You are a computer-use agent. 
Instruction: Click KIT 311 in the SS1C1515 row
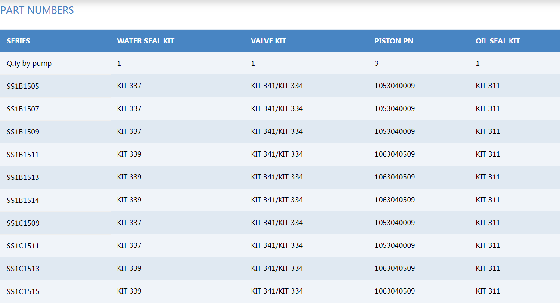click(x=488, y=291)
